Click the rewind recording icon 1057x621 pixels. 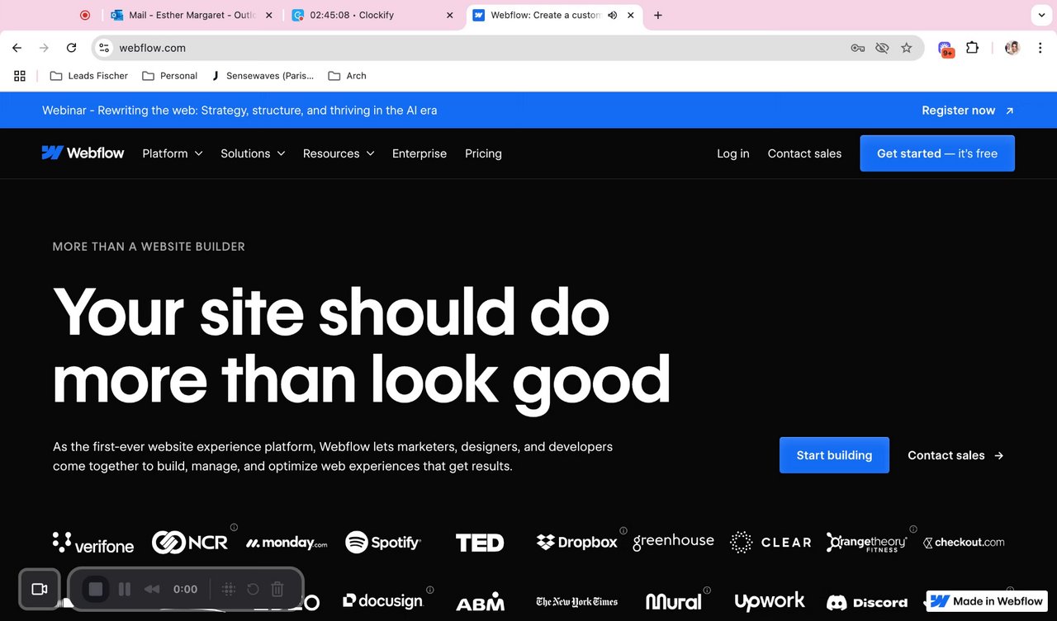[152, 589]
